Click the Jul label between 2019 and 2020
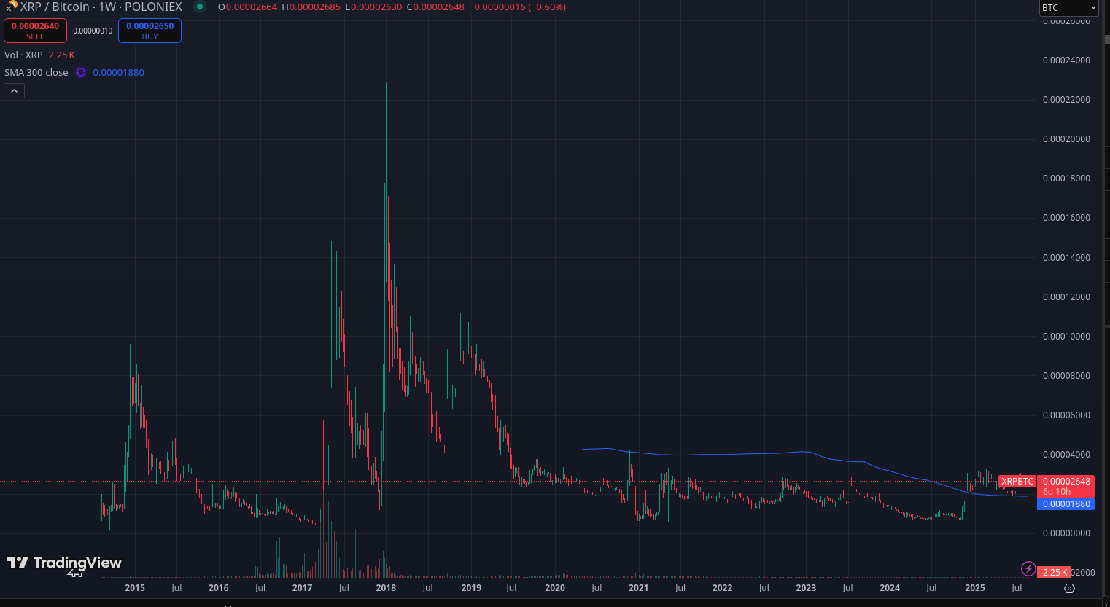 tap(511, 588)
